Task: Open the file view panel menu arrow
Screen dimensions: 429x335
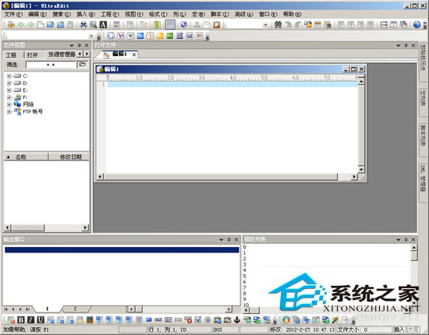Action: 72,45
